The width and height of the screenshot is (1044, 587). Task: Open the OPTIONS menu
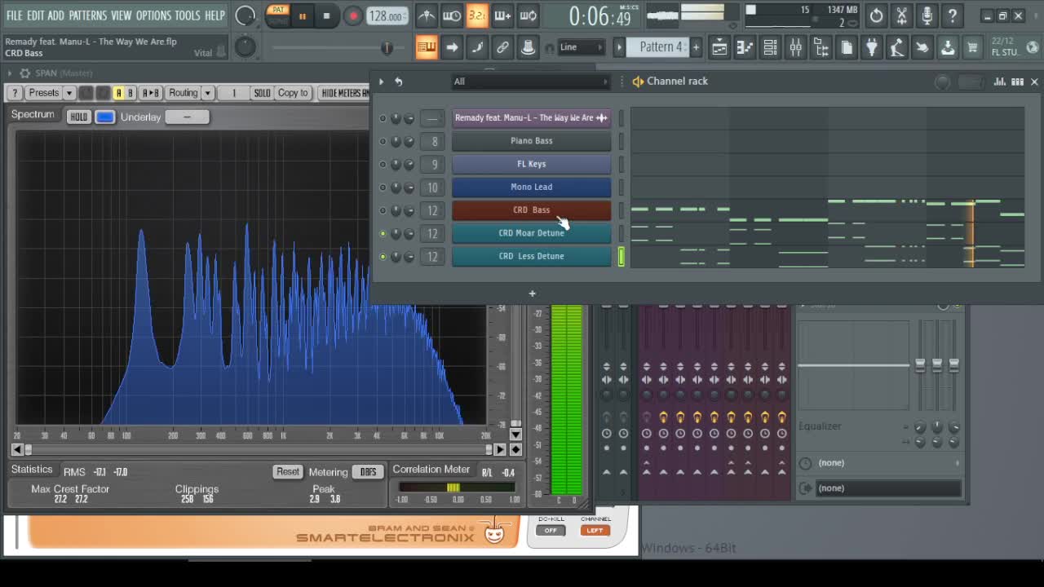point(153,15)
